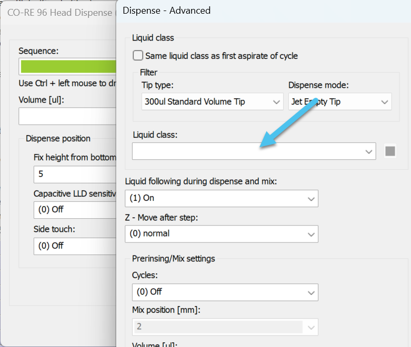Select the green Sequence field
Viewport: 411px width, 347px height.
(67, 66)
